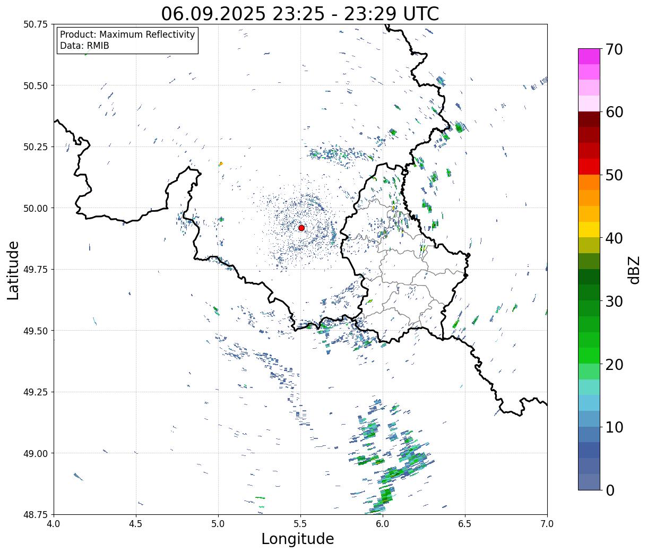Screen dimensions: 647x552
Task: Click colorbar tick label 30
Action: [x=614, y=301]
